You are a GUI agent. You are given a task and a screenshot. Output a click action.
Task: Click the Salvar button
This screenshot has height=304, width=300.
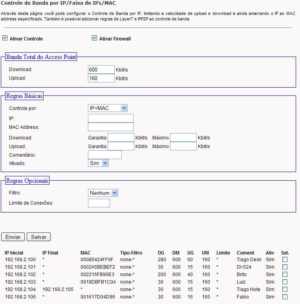[x=38, y=237]
